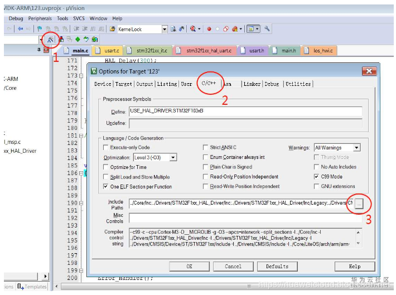Click Help button in dialog

pos(355,266)
